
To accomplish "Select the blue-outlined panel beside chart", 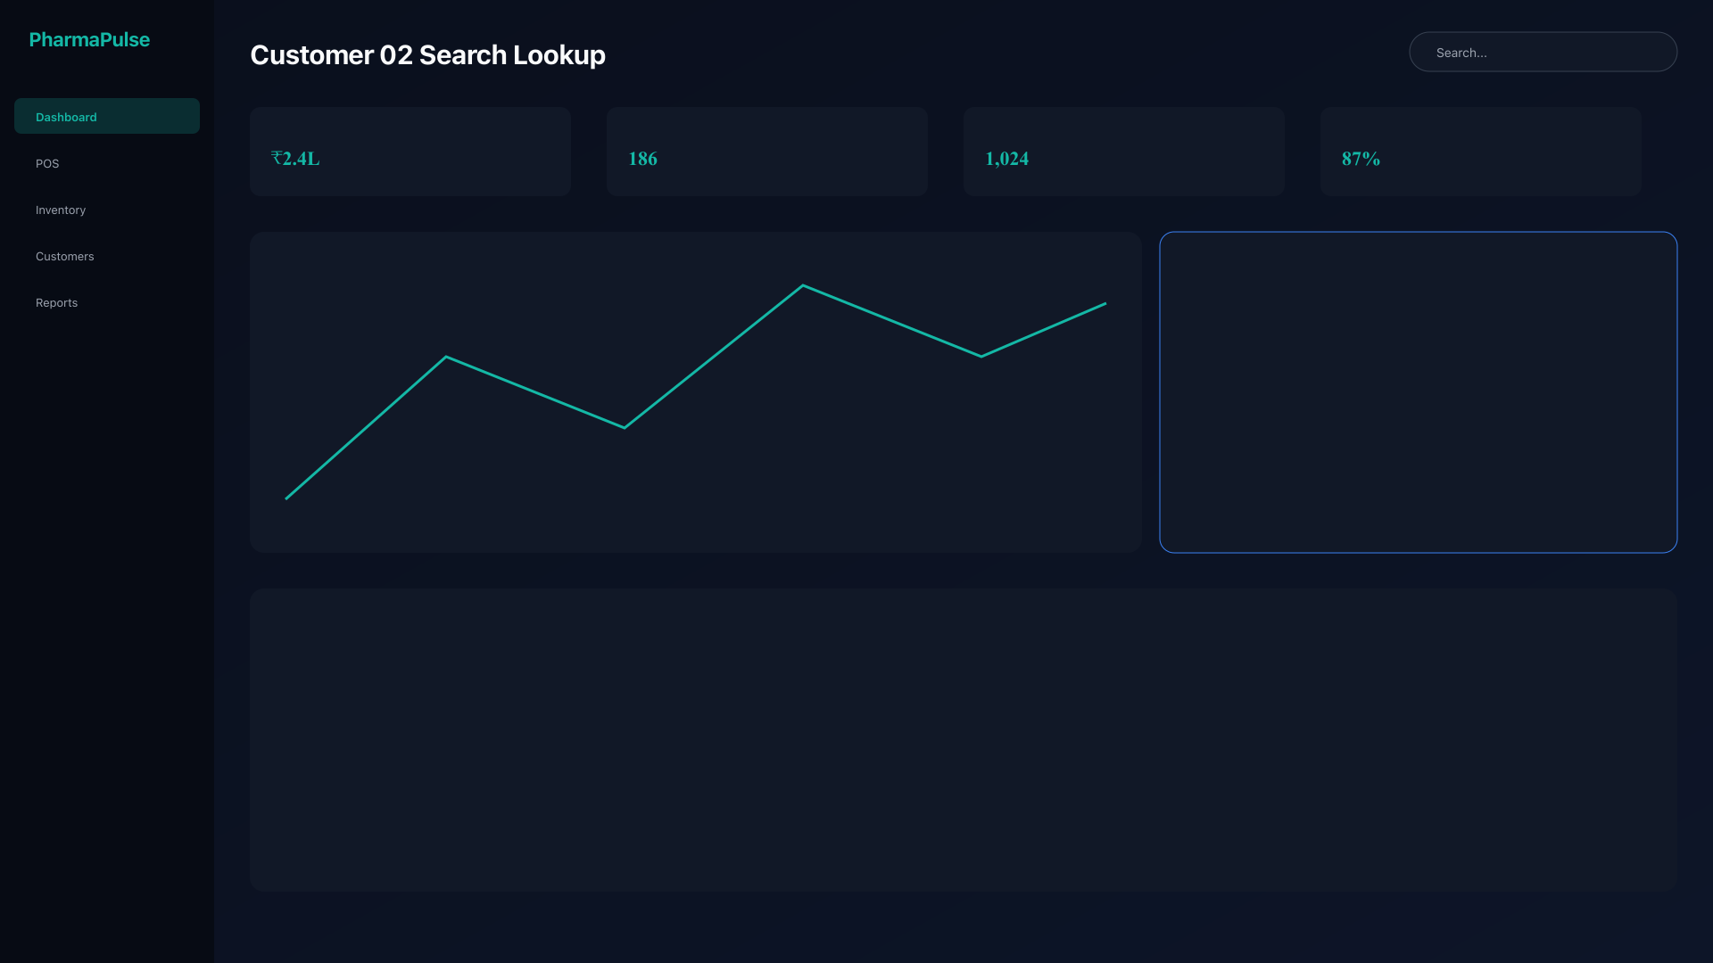I will click(1419, 392).
